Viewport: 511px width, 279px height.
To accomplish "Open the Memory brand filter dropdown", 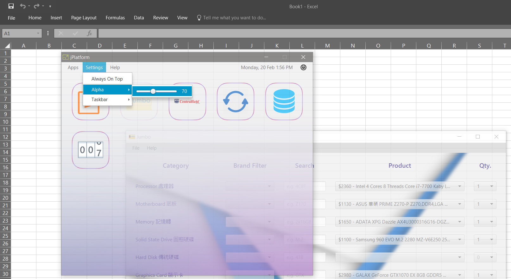I will (250, 222).
